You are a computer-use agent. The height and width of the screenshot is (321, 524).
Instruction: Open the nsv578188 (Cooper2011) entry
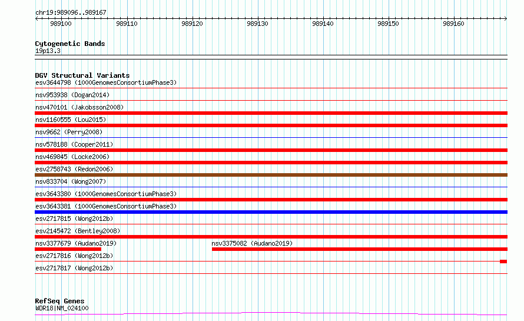click(x=74, y=144)
